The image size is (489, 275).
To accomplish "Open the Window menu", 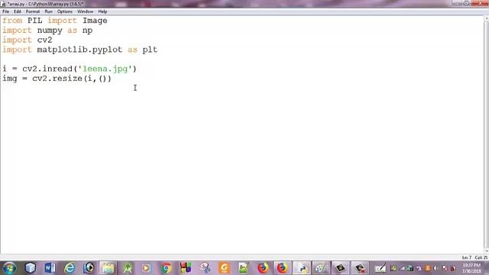I will 85,11.
